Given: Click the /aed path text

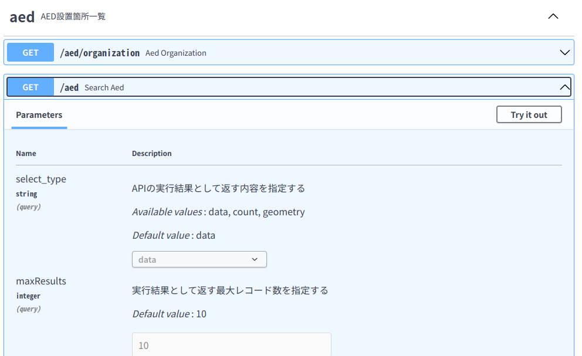Looking at the screenshot, I should 69,87.
